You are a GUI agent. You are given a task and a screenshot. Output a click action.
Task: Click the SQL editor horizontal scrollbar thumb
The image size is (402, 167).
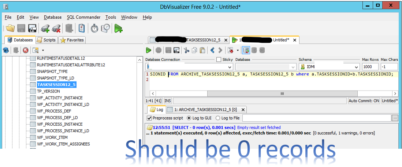(282, 94)
